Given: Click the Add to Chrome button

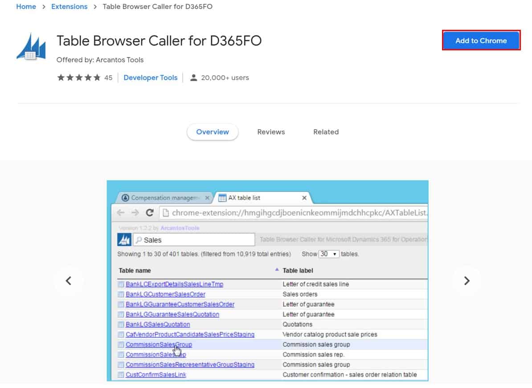Looking at the screenshot, I should [481, 40].
